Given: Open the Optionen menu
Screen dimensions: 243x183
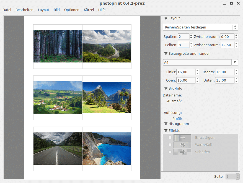Looking at the screenshot, I should 72,10.
